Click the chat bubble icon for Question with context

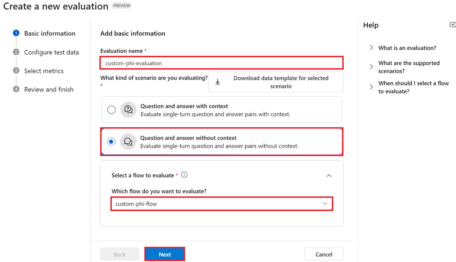pyautogui.click(x=128, y=110)
